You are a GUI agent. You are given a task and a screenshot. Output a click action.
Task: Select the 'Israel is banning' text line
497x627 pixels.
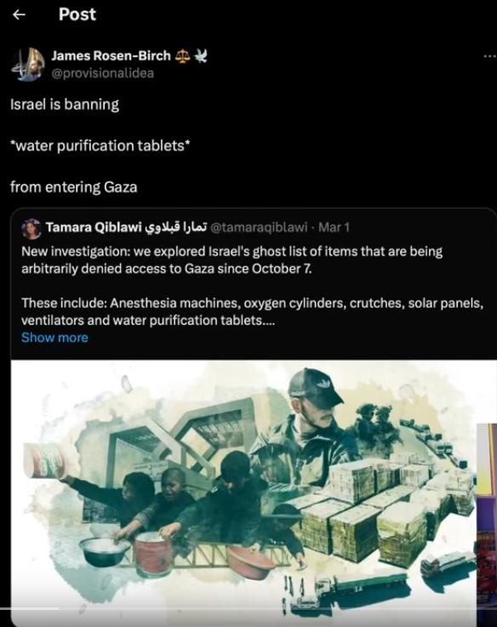(65, 105)
